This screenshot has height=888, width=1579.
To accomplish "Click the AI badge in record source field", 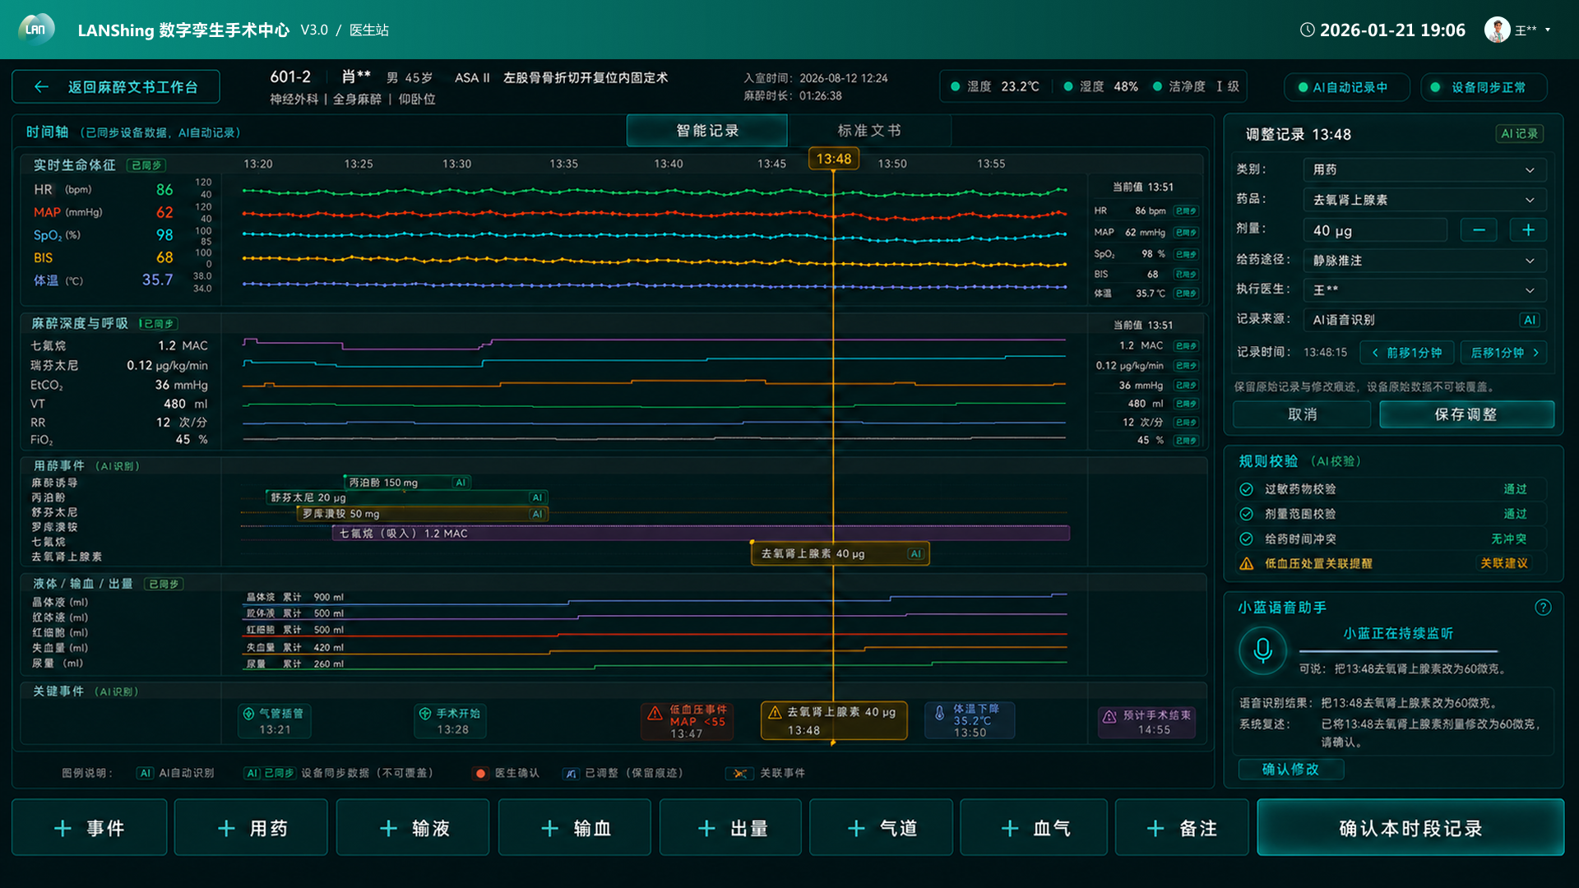I will pos(1530,320).
